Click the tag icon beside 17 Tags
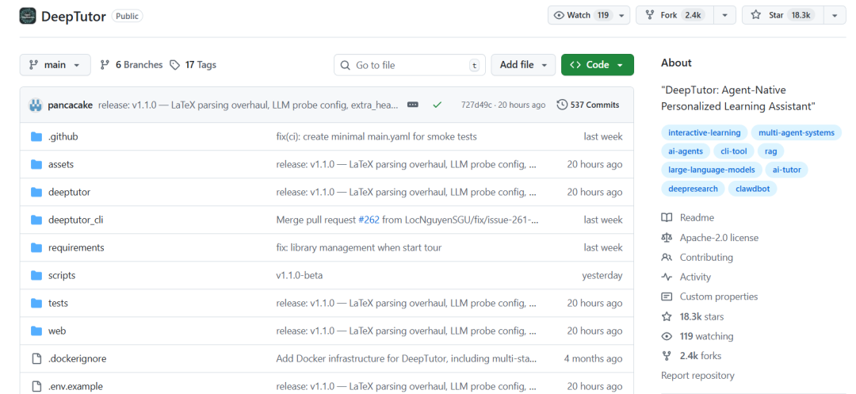This screenshot has width=856, height=394. (x=174, y=65)
